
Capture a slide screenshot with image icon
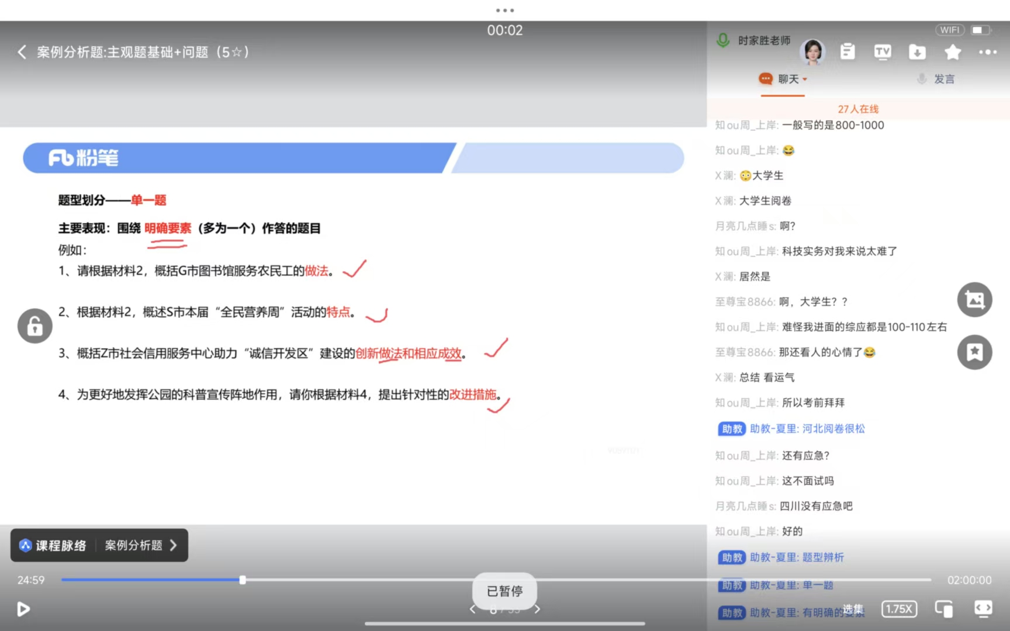coord(974,300)
